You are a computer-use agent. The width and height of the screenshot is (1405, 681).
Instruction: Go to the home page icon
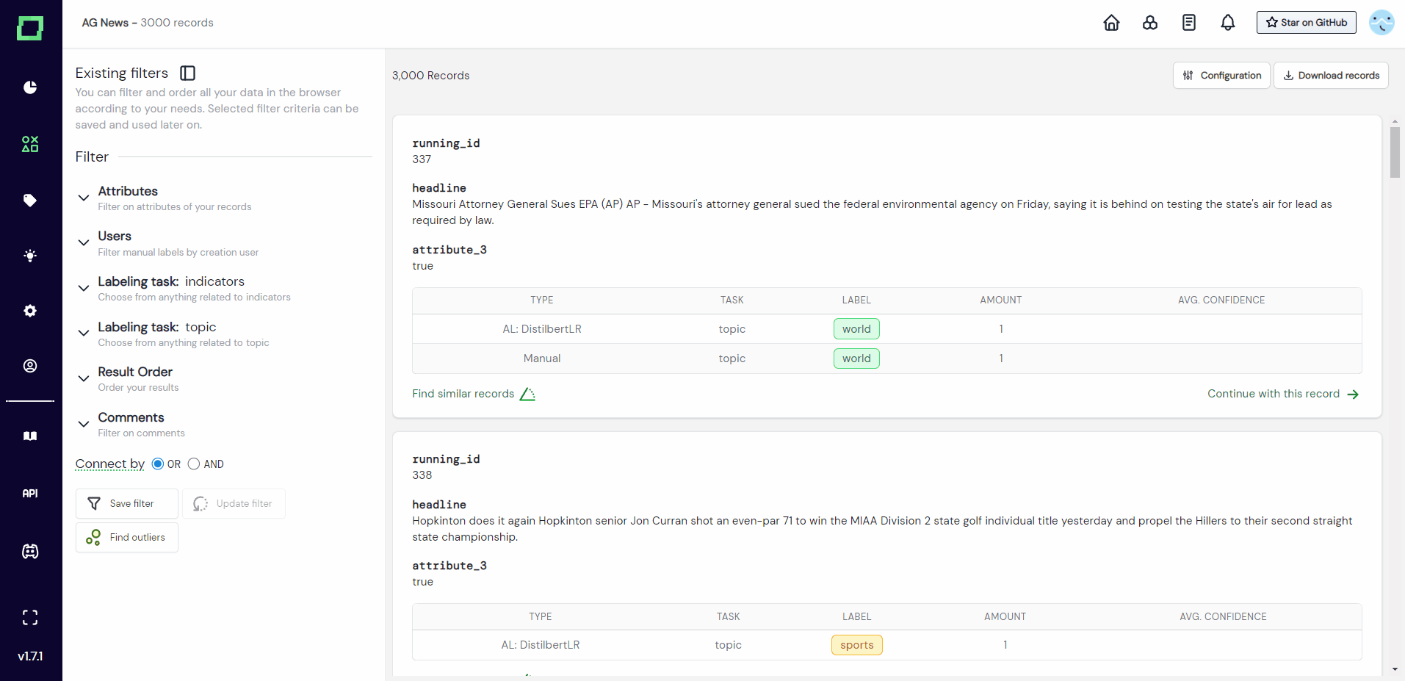pos(1112,23)
